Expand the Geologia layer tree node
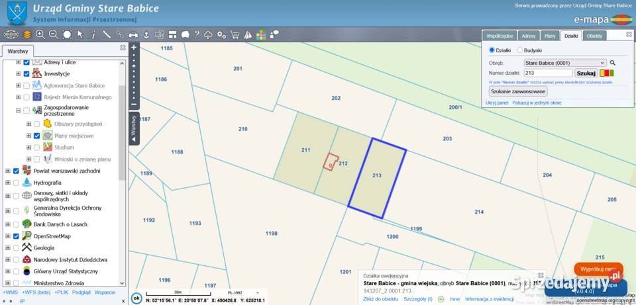 [x=8, y=248]
